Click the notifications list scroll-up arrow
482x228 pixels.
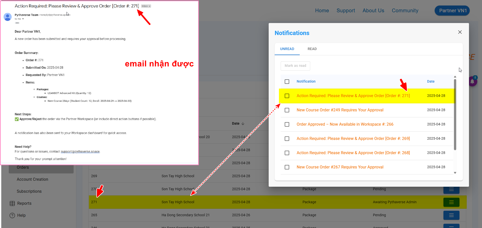pos(455,77)
